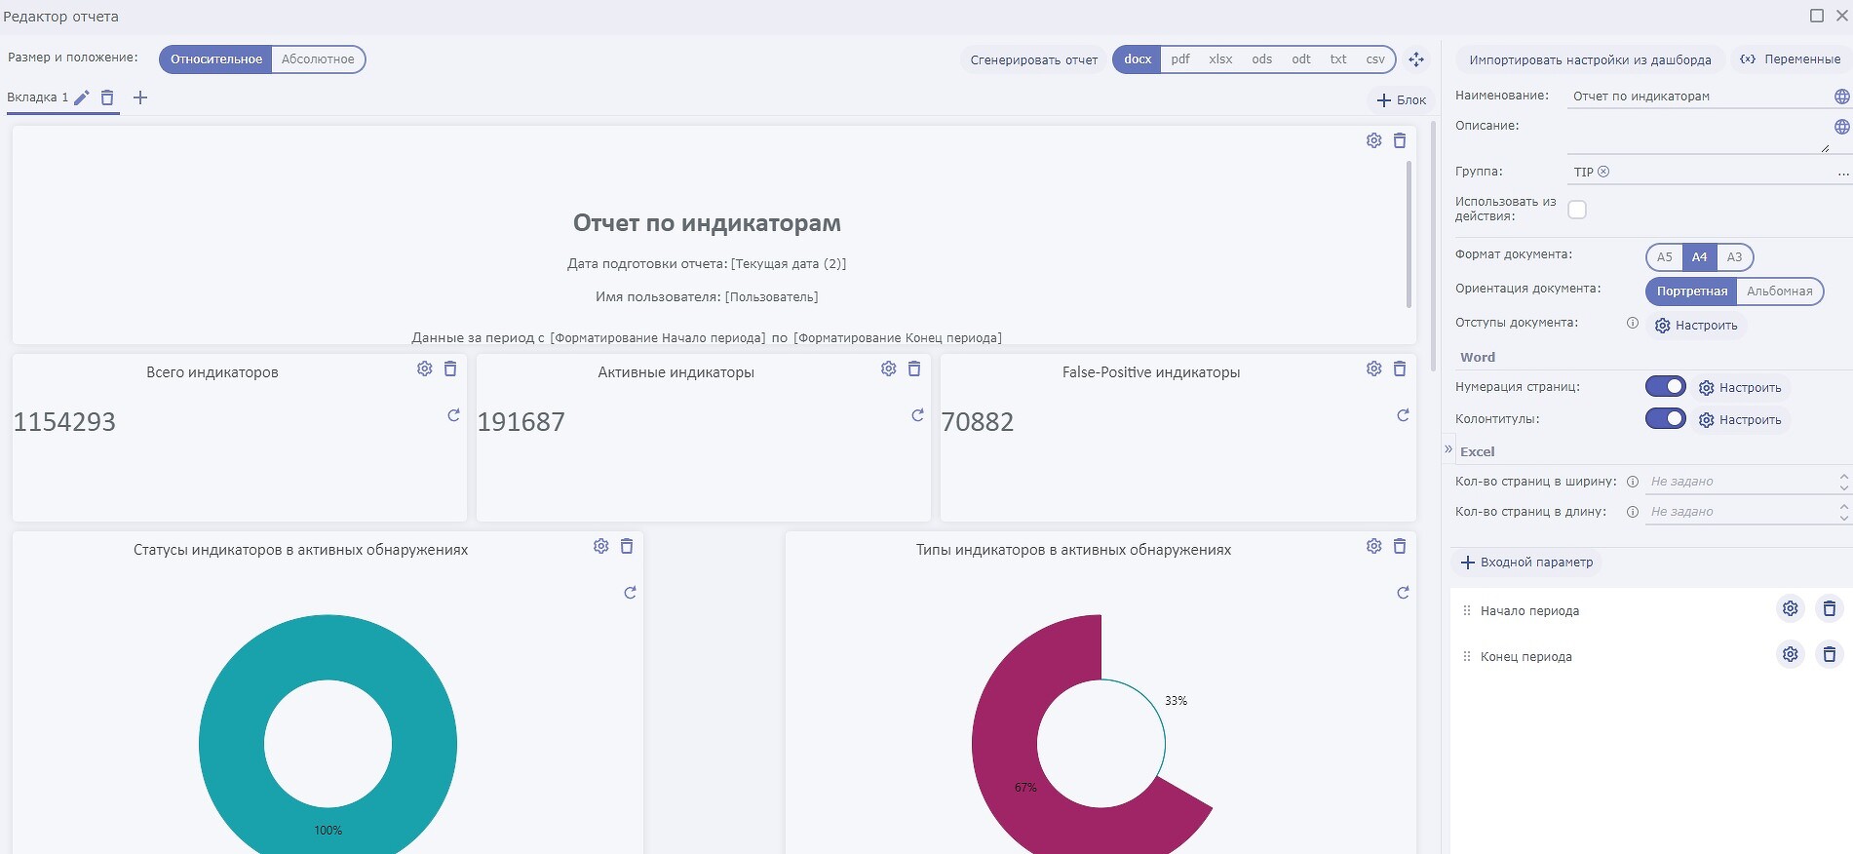Toggle Использовать из действия checkbox
1853x854 pixels.
point(1577,210)
